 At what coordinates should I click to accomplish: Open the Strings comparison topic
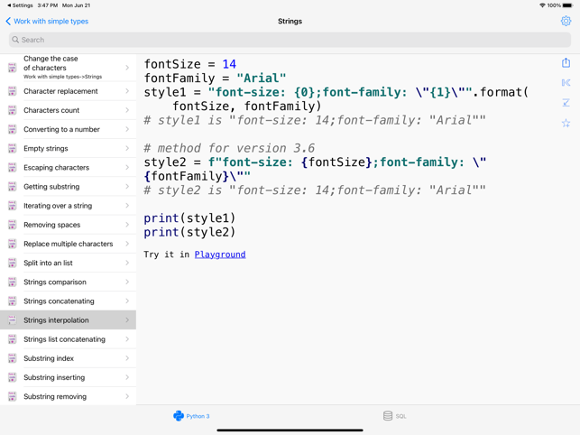coord(53,282)
